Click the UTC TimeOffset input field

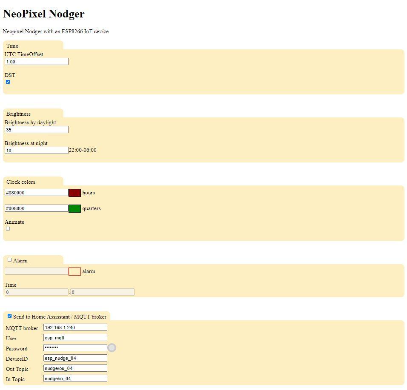click(36, 61)
